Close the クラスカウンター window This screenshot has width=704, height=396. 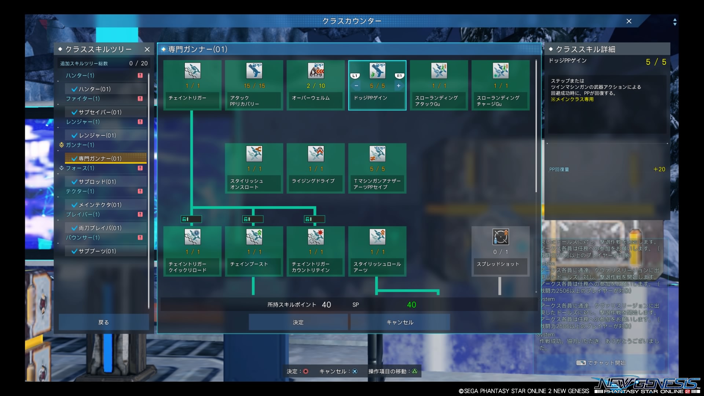[x=629, y=21]
